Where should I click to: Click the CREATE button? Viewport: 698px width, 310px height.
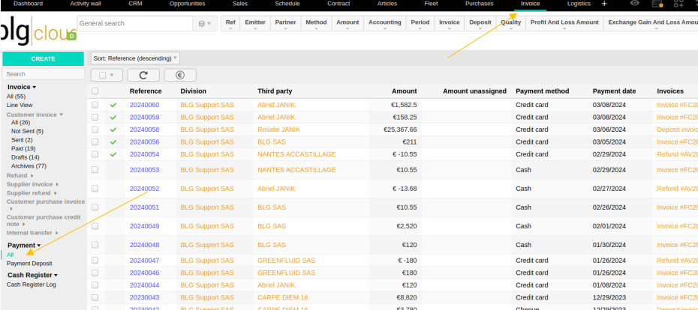(x=44, y=58)
